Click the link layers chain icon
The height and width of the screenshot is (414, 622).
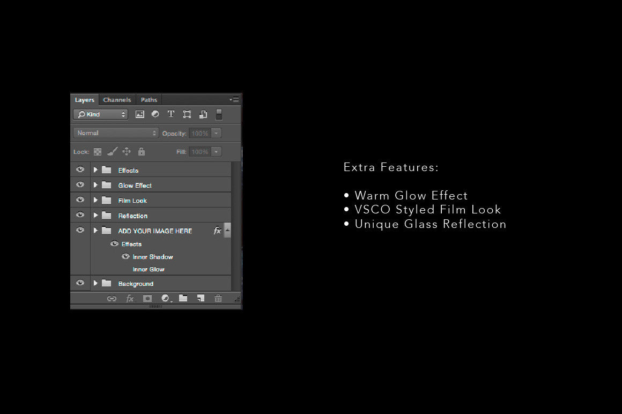[112, 299]
